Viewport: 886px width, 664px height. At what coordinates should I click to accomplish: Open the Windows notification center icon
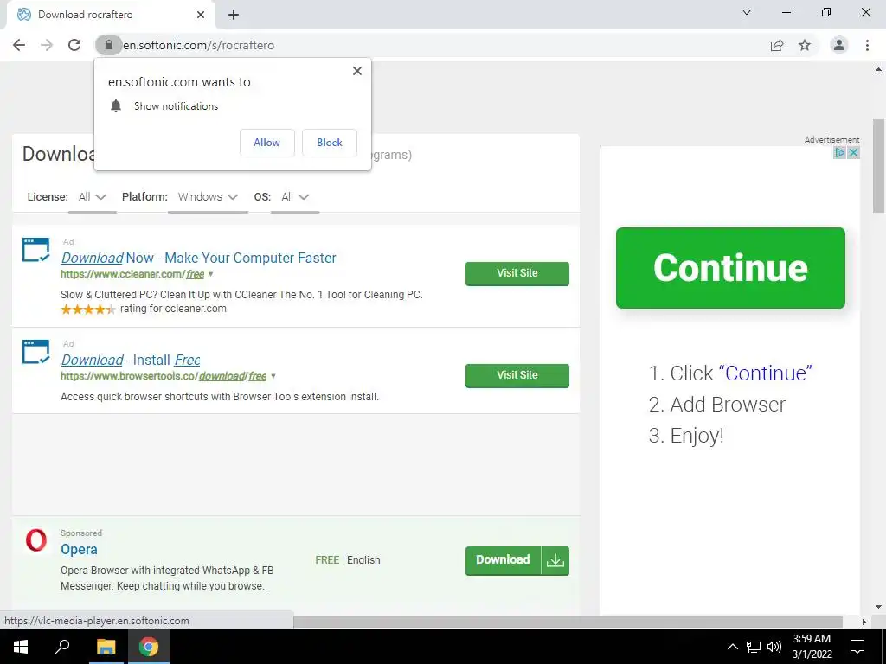tap(857, 647)
